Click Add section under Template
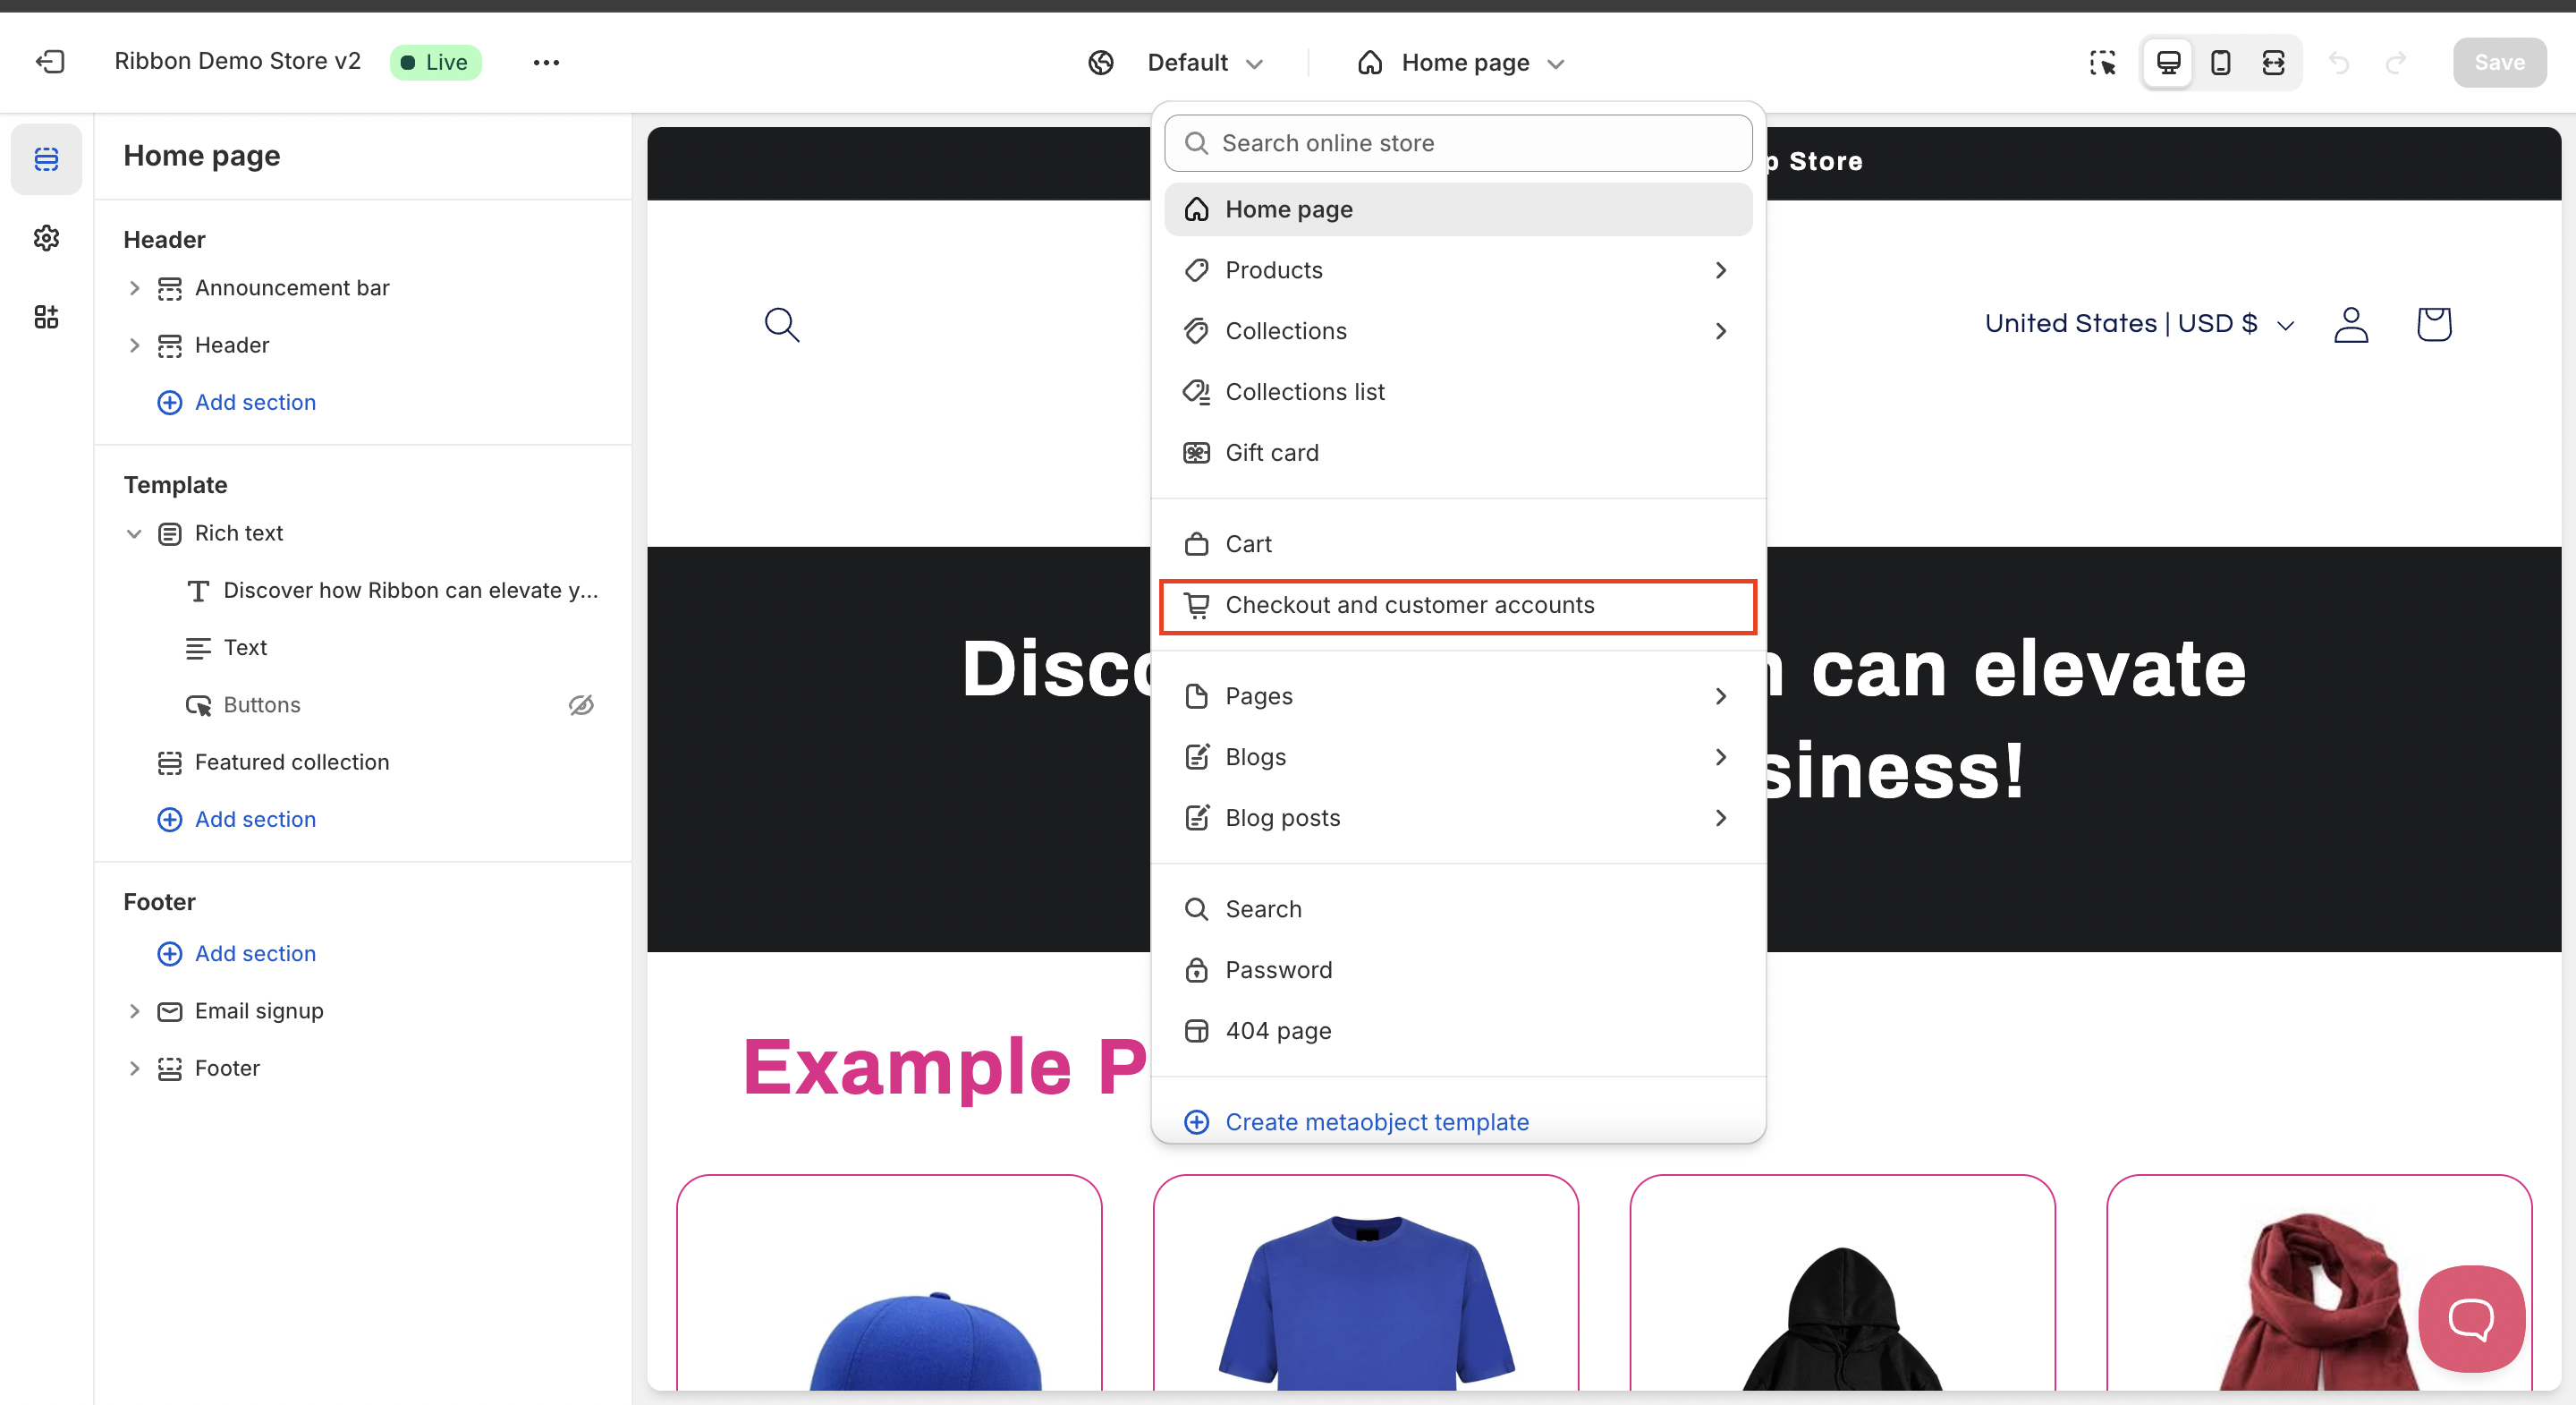The width and height of the screenshot is (2576, 1405). click(x=254, y=820)
